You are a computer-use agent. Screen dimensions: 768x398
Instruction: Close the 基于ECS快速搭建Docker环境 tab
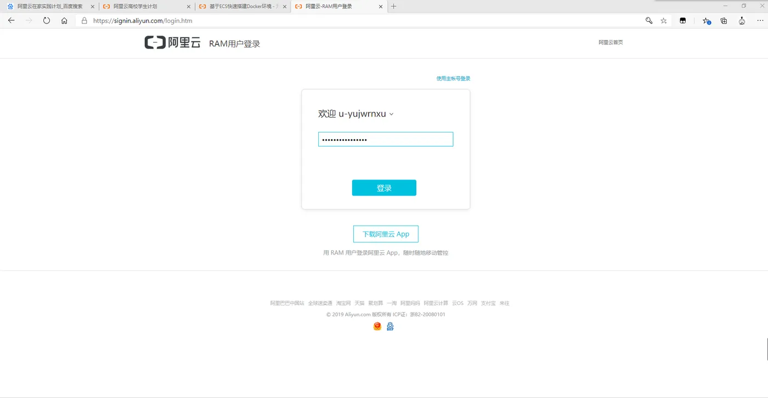coord(284,7)
